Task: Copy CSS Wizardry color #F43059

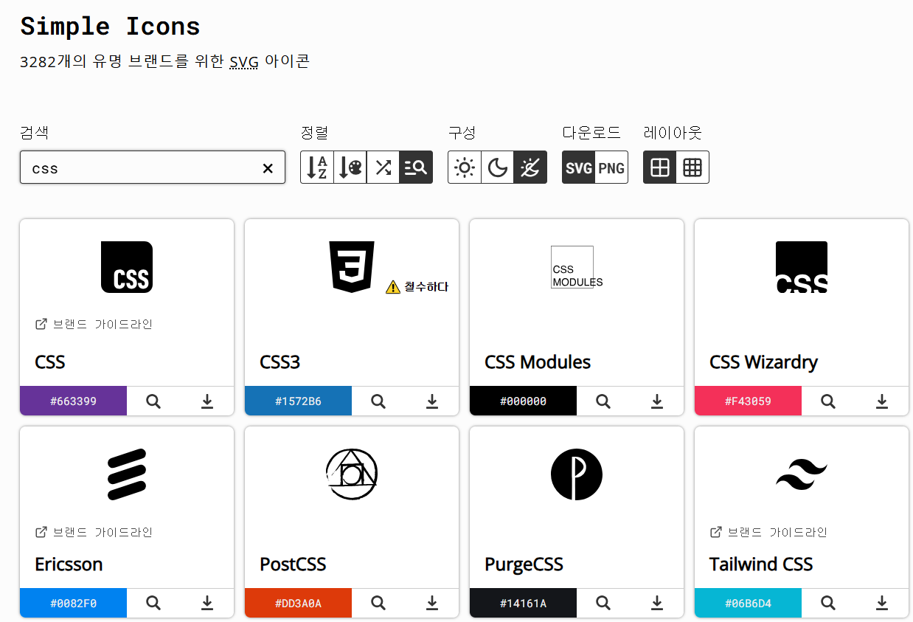Action: point(748,401)
